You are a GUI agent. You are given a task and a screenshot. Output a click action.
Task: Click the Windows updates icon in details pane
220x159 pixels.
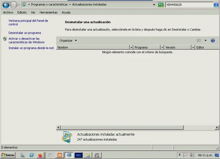pyautogui.click(x=67, y=137)
